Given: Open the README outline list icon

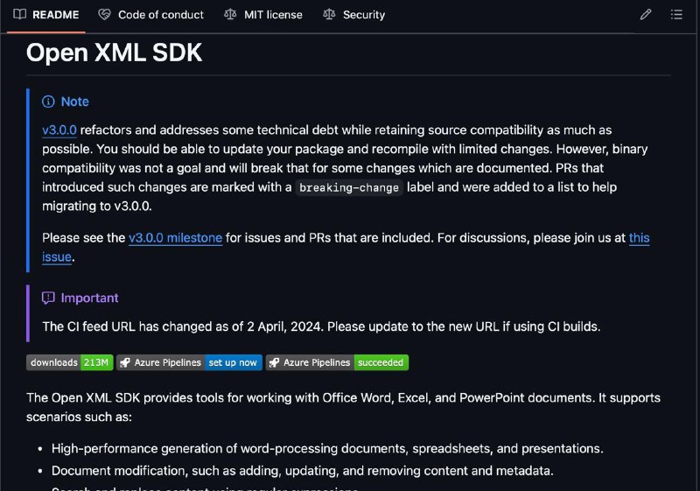Looking at the screenshot, I should click(676, 15).
